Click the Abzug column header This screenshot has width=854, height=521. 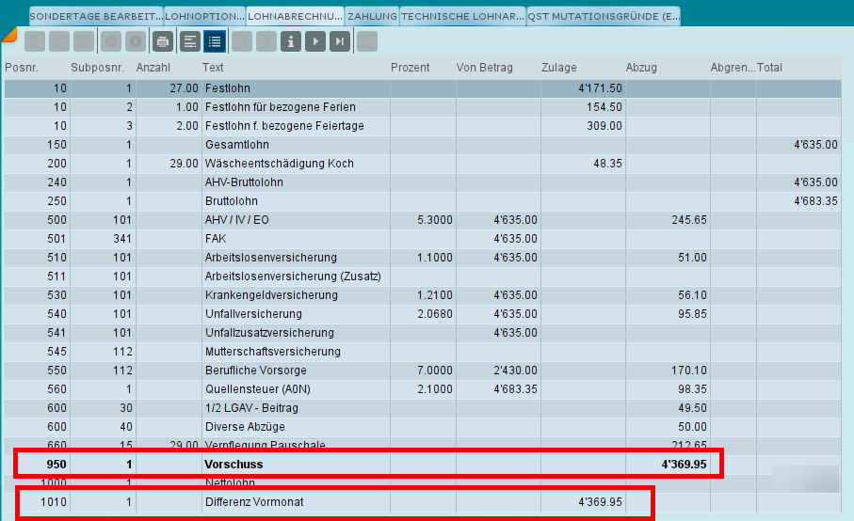coord(641,68)
